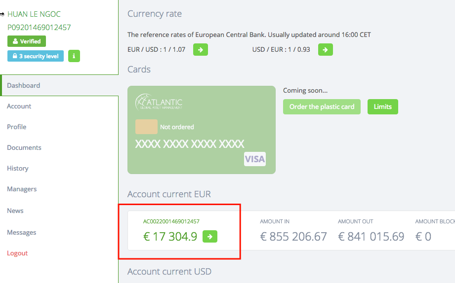The width and height of the screenshot is (455, 283).
Task: Click the VISA logo on the card
Action: coord(255,159)
